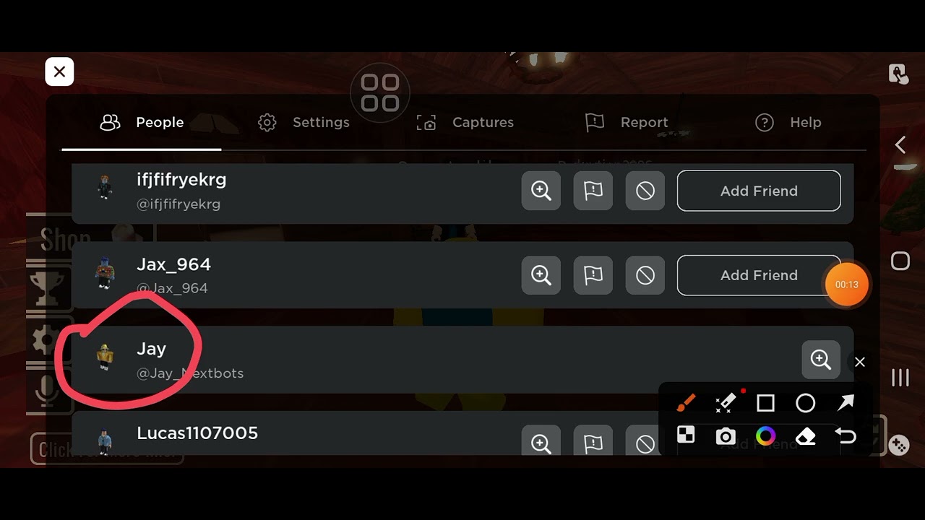Select the arrow drawing tool
This screenshot has height=520, width=925.
pos(846,403)
